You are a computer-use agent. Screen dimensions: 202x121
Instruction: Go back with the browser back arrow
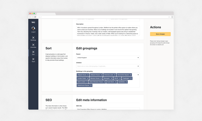tap(30, 17)
